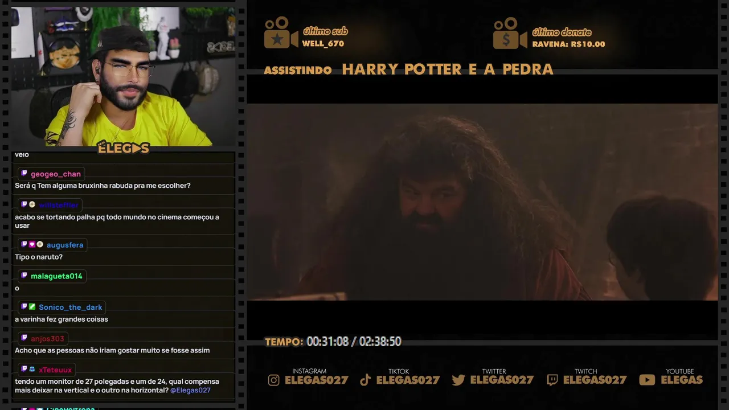This screenshot has width=729, height=410.
Task: Click message 'Será q Tem alguma bruxinha rabuda'
Action: (103, 186)
